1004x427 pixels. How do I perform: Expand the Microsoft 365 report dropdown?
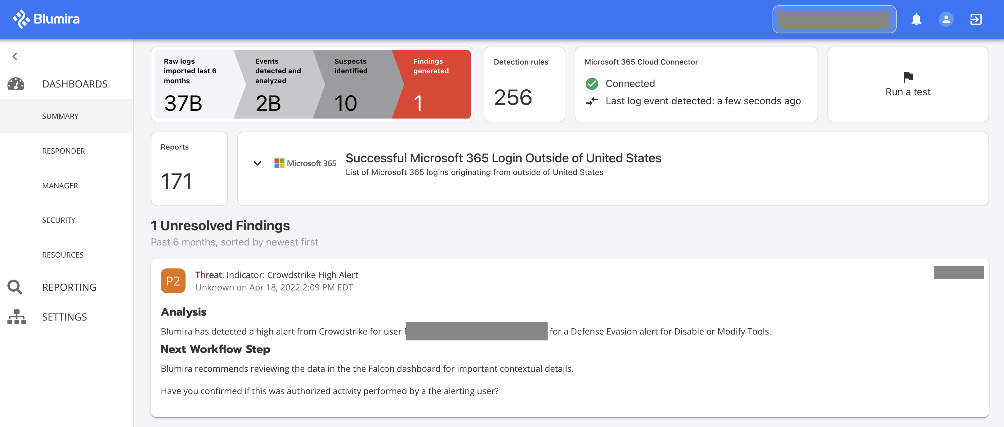(x=256, y=163)
